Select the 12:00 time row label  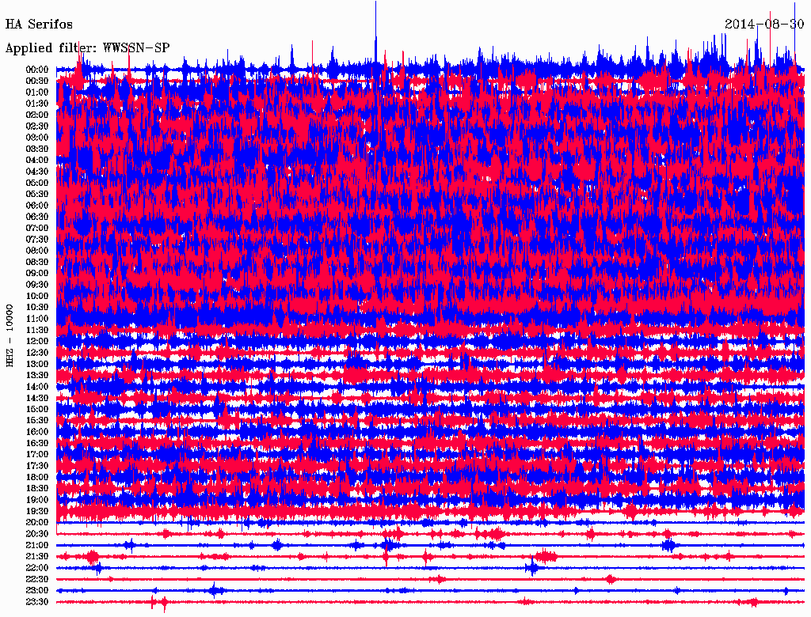point(37,342)
